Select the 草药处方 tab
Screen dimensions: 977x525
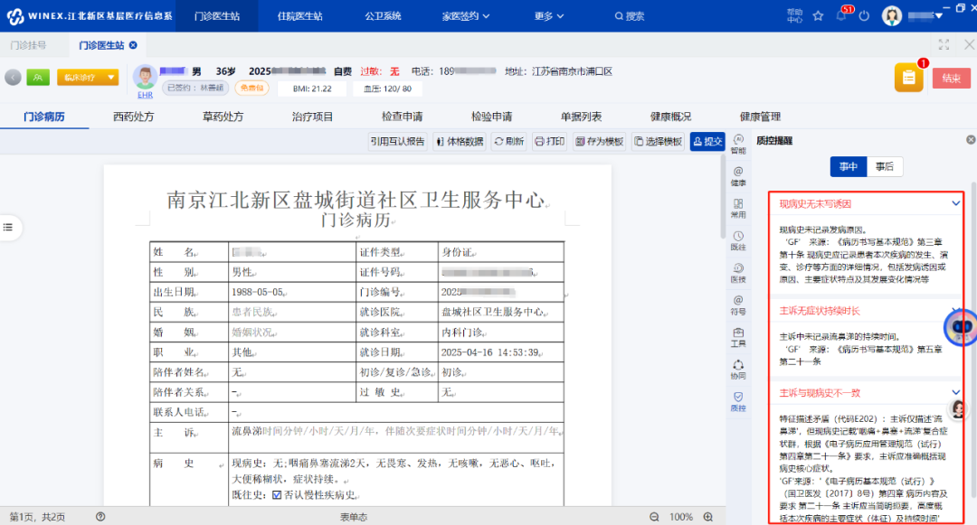pos(223,117)
